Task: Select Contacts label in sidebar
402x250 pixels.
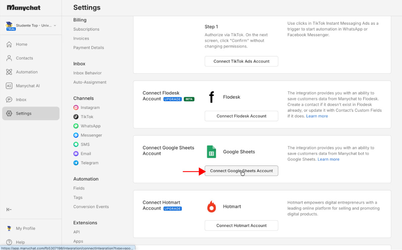Action: (24, 58)
